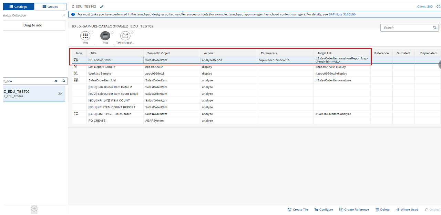Click the Action column header

[228, 53]
